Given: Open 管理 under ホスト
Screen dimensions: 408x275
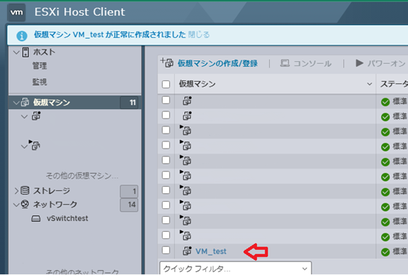Looking at the screenshot, I should (40, 66).
